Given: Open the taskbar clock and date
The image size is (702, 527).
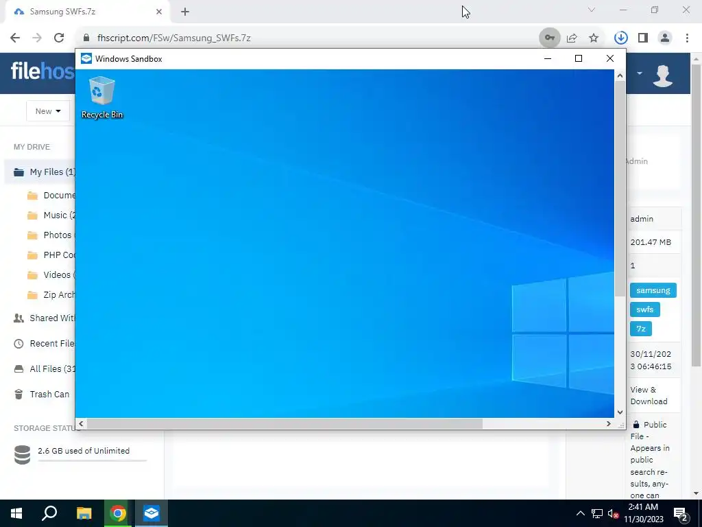Looking at the screenshot, I should point(643,513).
